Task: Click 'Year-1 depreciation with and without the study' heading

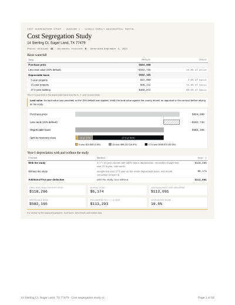Action: point(58,152)
